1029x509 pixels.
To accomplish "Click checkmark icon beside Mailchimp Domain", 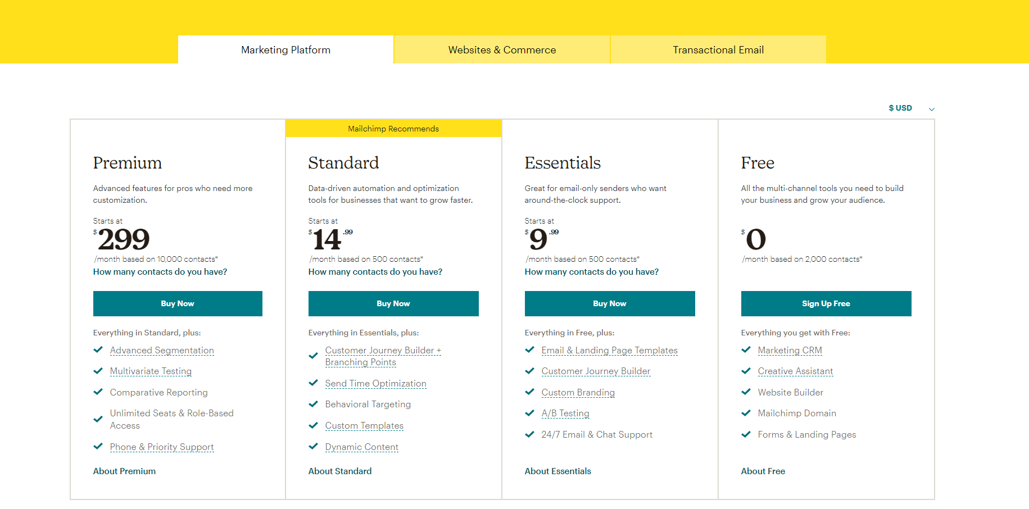I will [x=746, y=413].
